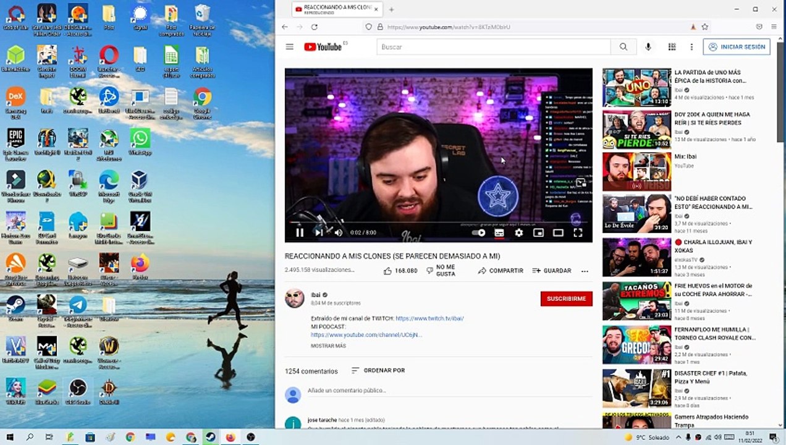Open Task View in the taskbar
The height and width of the screenshot is (445, 786).
pyautogui.click(x=49, y=437)
